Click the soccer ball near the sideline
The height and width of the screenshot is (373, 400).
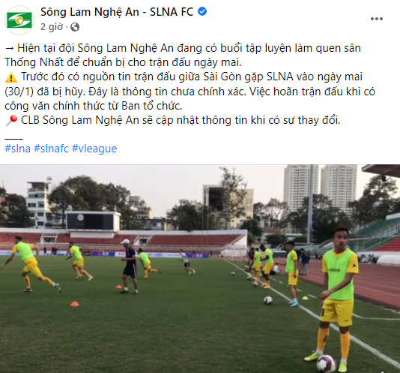coord(268,300)
